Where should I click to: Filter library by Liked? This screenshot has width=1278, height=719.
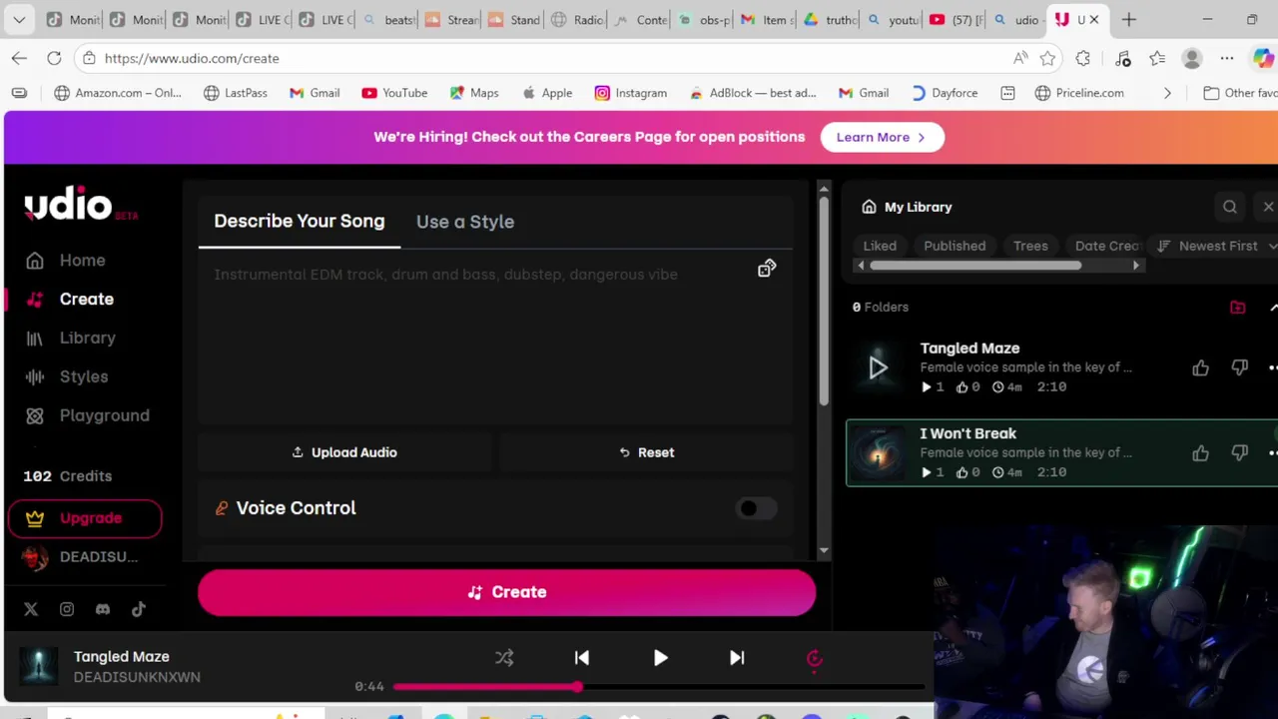click(880, 246)
